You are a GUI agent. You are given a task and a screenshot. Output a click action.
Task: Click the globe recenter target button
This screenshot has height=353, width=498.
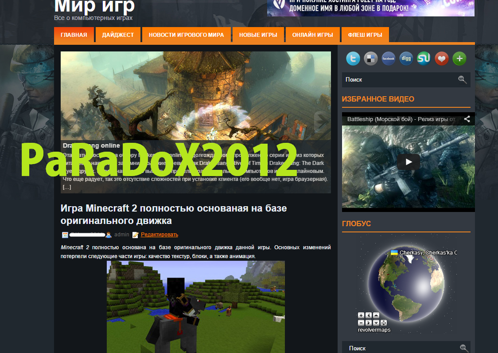tap(384, 322)
